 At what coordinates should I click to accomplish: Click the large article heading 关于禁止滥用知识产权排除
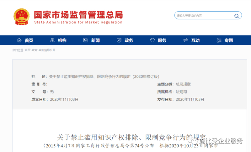(x=131, y=138)
